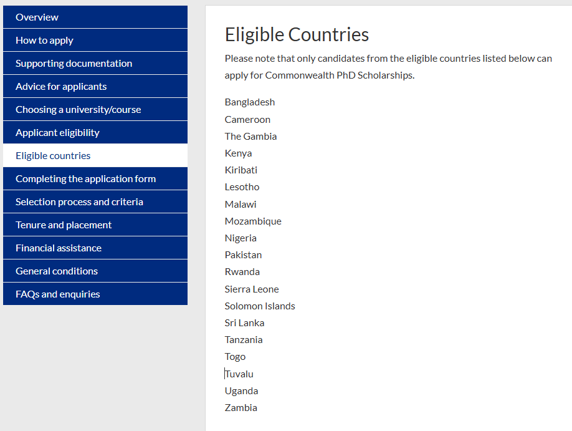Click The Gambia entry
This screenshot has width=572, height=431.
coord(250,136)
